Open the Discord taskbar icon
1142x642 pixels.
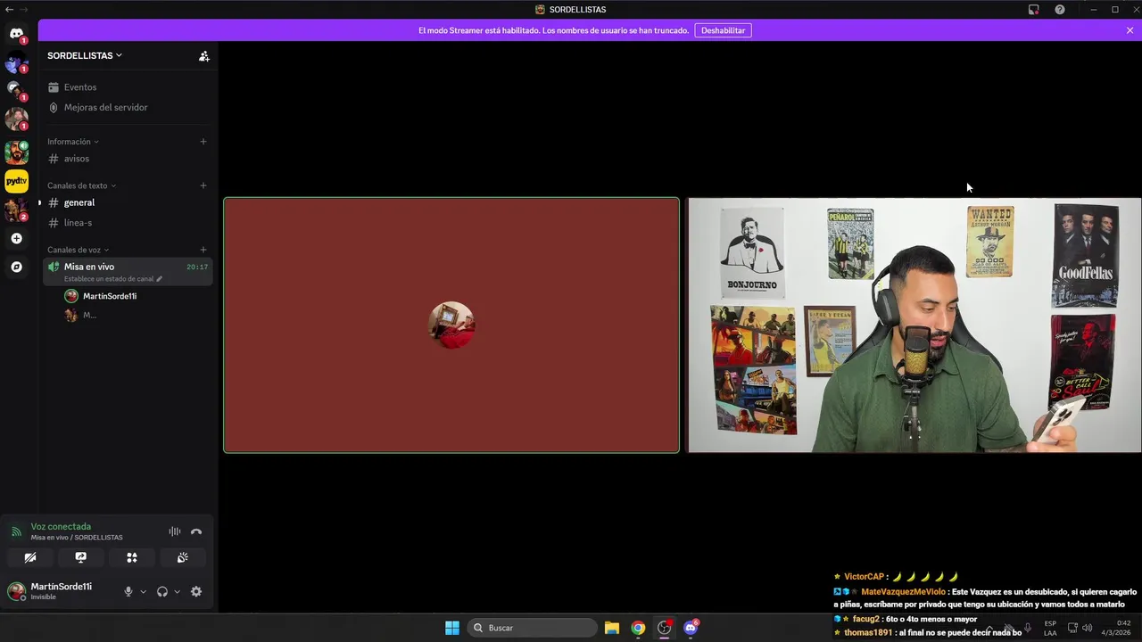691,628
